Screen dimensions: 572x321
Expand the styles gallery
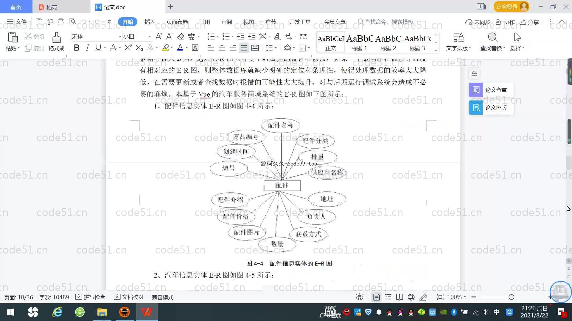pos(436,50)
